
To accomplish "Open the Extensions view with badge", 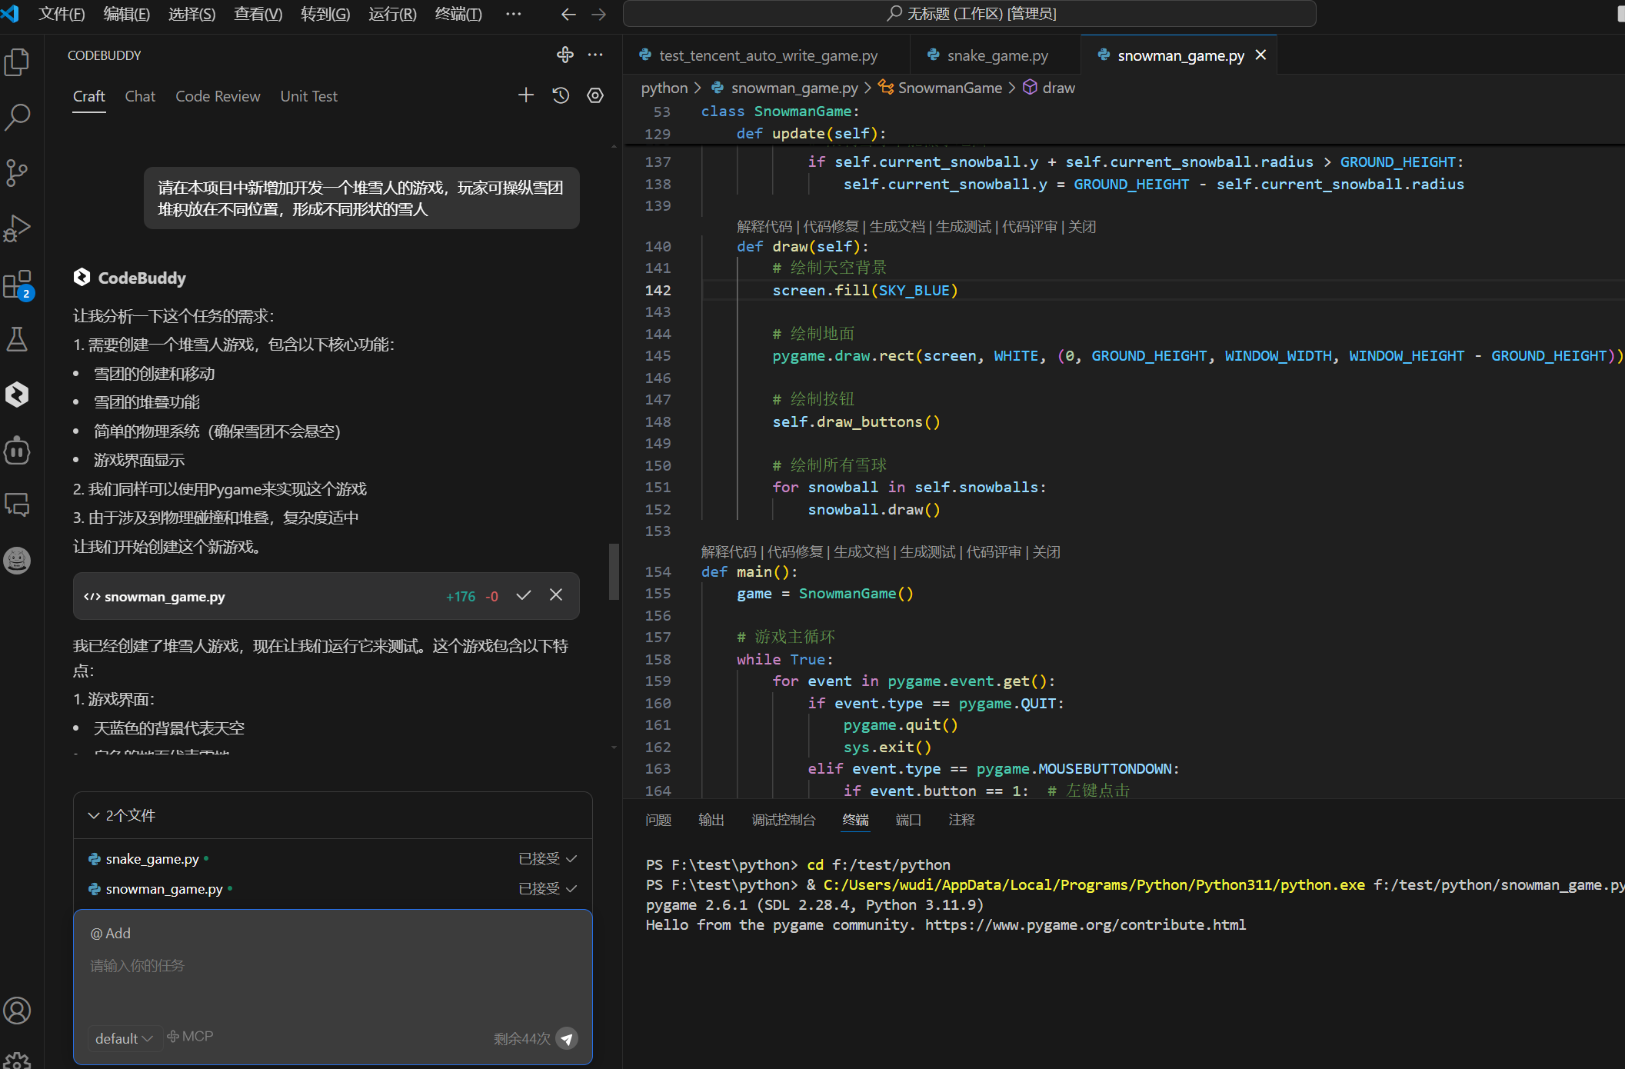I will pyautogui.click(x=17, y=284).
